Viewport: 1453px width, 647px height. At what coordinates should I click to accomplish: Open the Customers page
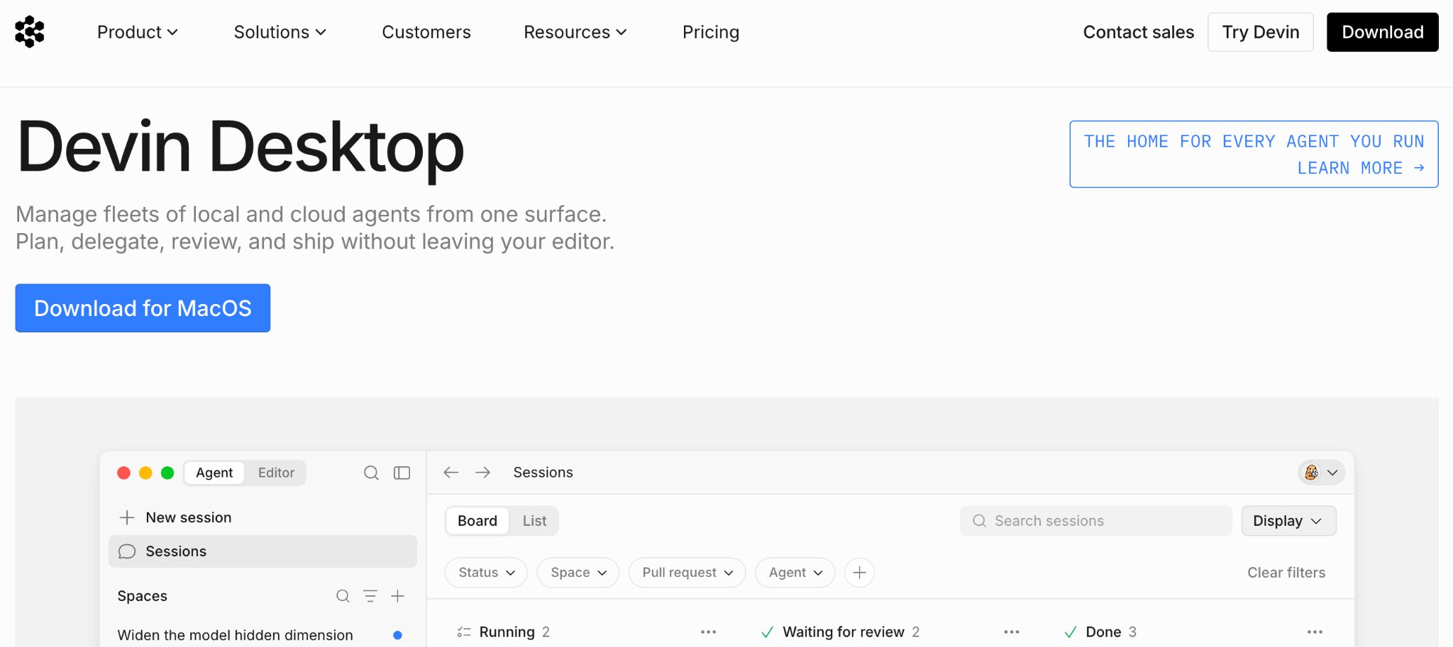click(x=426, y=32)
